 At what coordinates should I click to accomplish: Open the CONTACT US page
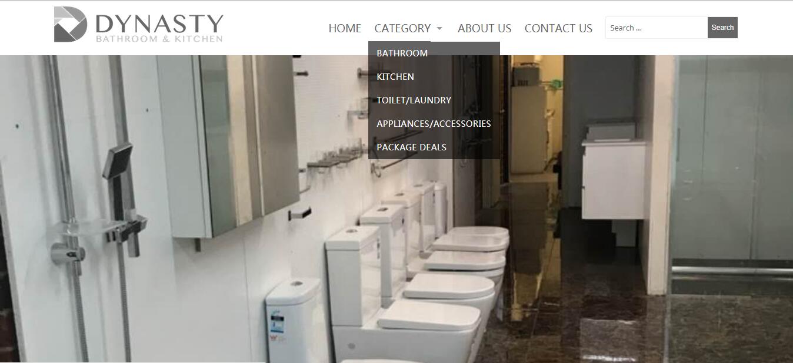coord(558,28)
